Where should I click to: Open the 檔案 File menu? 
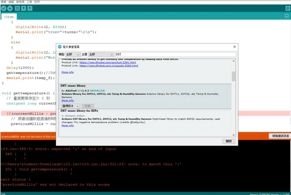(x=4, y=2)
